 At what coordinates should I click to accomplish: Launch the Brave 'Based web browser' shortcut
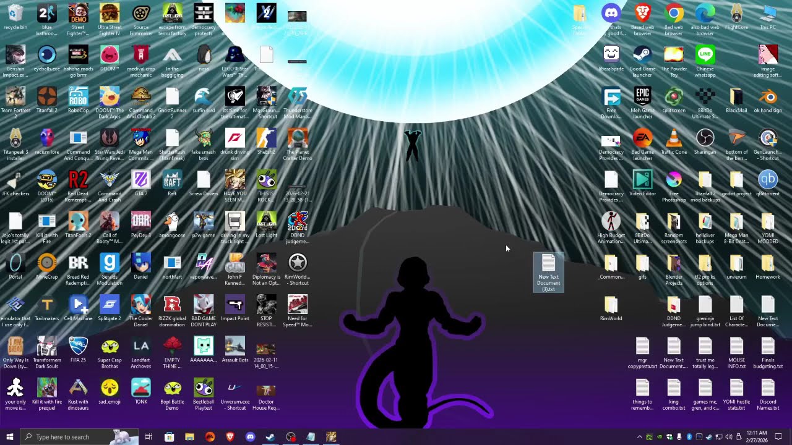642,19
